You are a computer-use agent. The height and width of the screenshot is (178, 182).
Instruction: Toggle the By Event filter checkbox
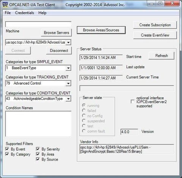pyautogui.click(x=7, y=149)
